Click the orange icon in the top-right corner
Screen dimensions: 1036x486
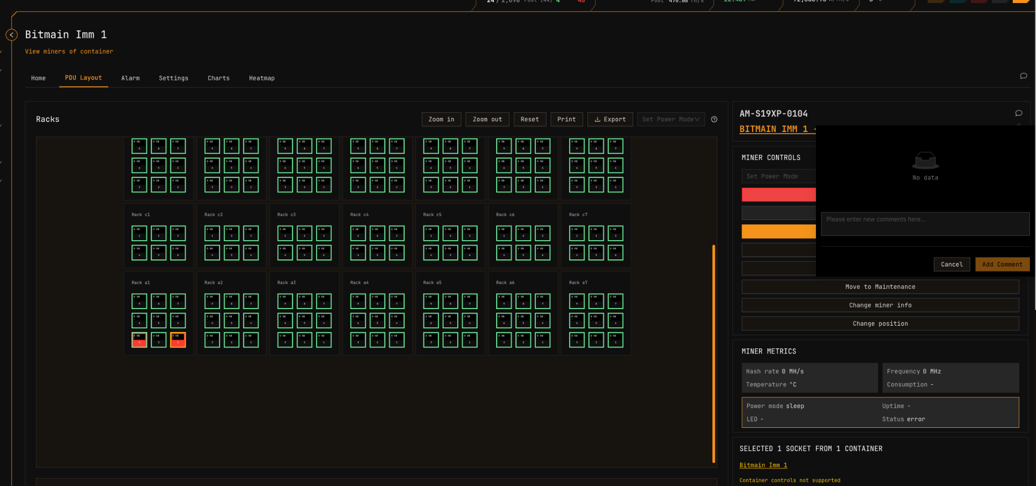[1020, 2]
